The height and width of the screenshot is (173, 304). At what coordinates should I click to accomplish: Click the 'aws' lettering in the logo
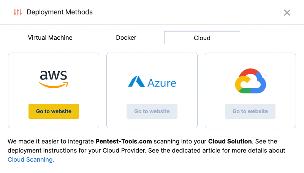(x=54, y=75)
